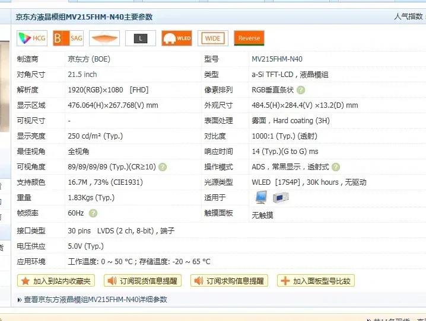Open help icon after ADS 常黑显示 透射式
This screenshot has height=321, width=426.
point(336,167)
